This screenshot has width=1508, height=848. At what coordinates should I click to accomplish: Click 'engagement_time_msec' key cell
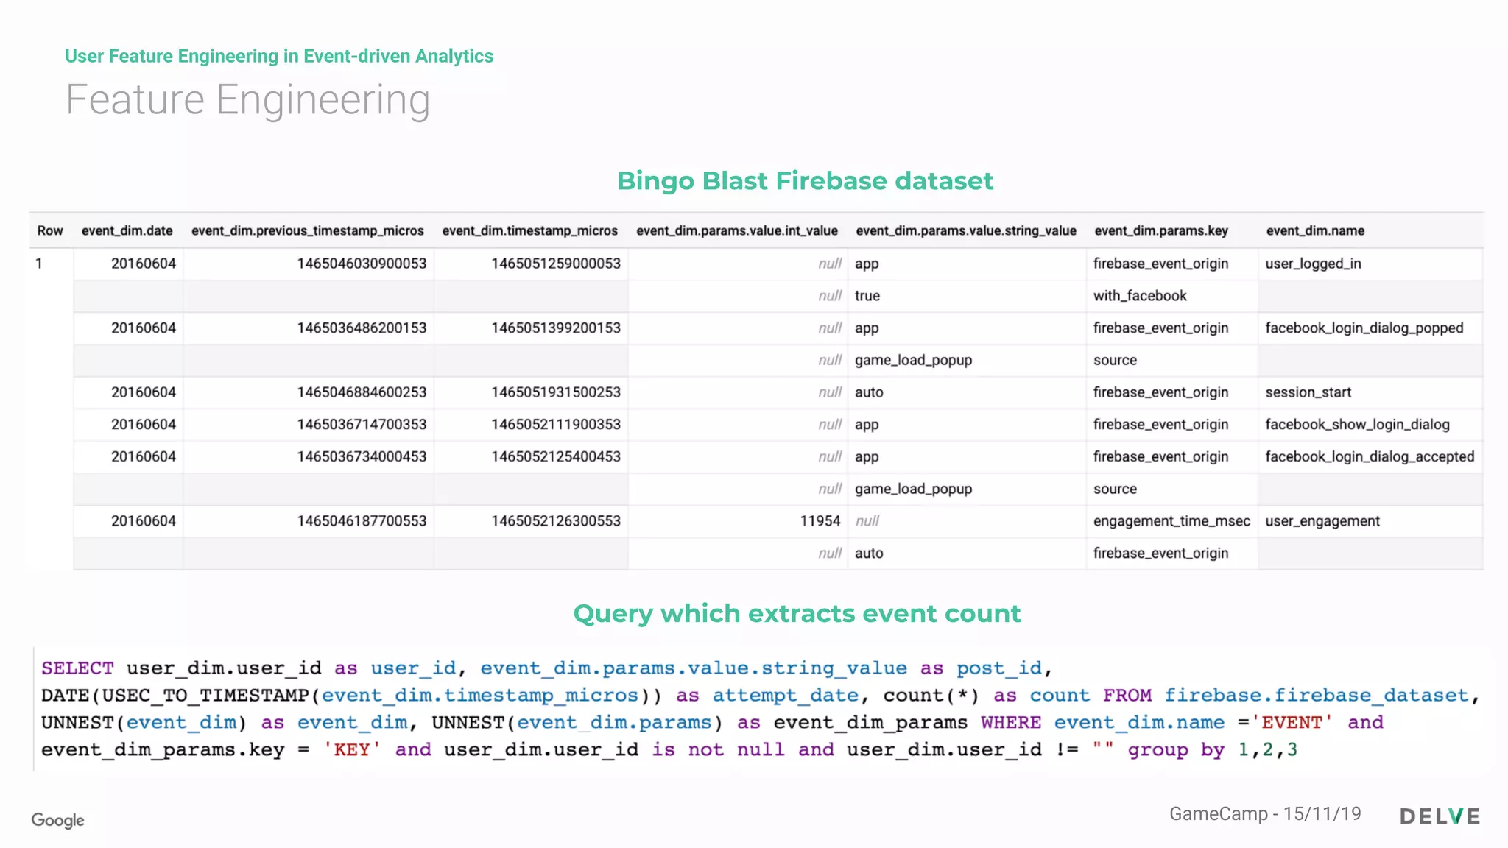point(1171,521)
